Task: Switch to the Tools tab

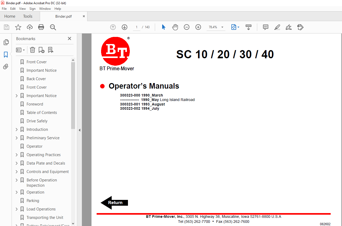Action: pyautogui.click(x=28, y=16)
